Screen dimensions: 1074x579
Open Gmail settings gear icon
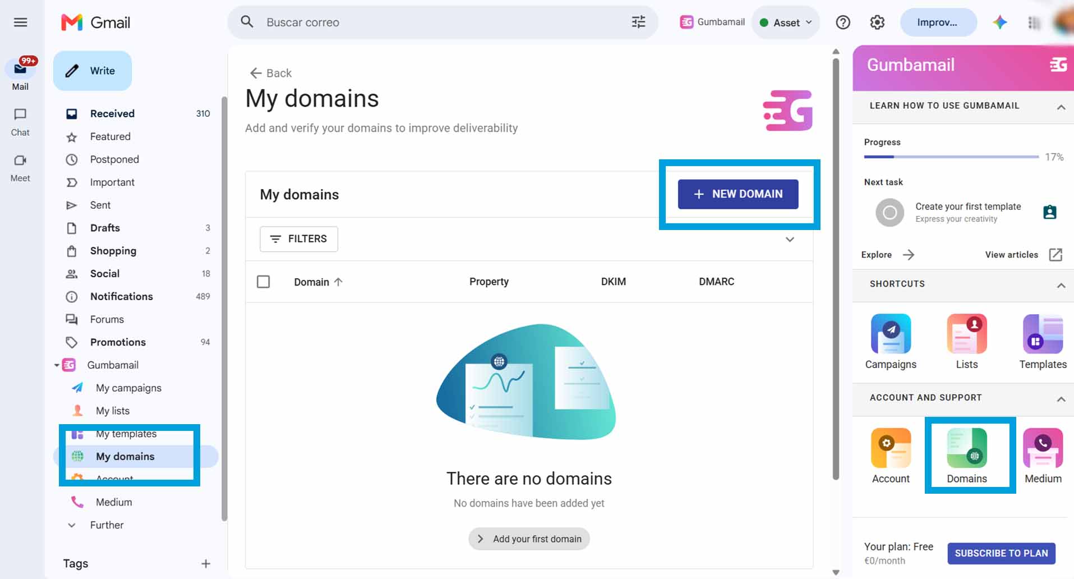click(877, 22)
